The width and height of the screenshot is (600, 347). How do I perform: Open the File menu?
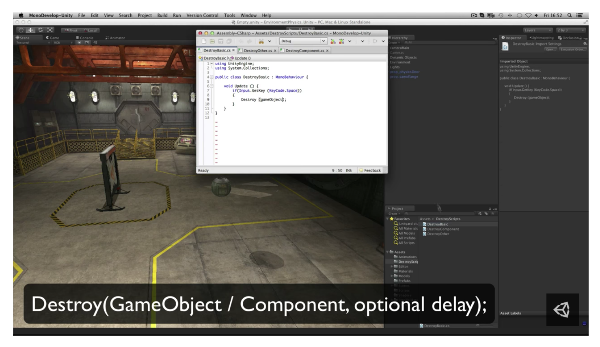click(x=82, y=15)
